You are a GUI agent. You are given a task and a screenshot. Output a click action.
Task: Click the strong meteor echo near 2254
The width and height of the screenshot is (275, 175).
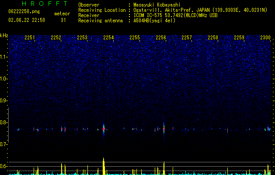pyautogui.click(x=104, y=129)
